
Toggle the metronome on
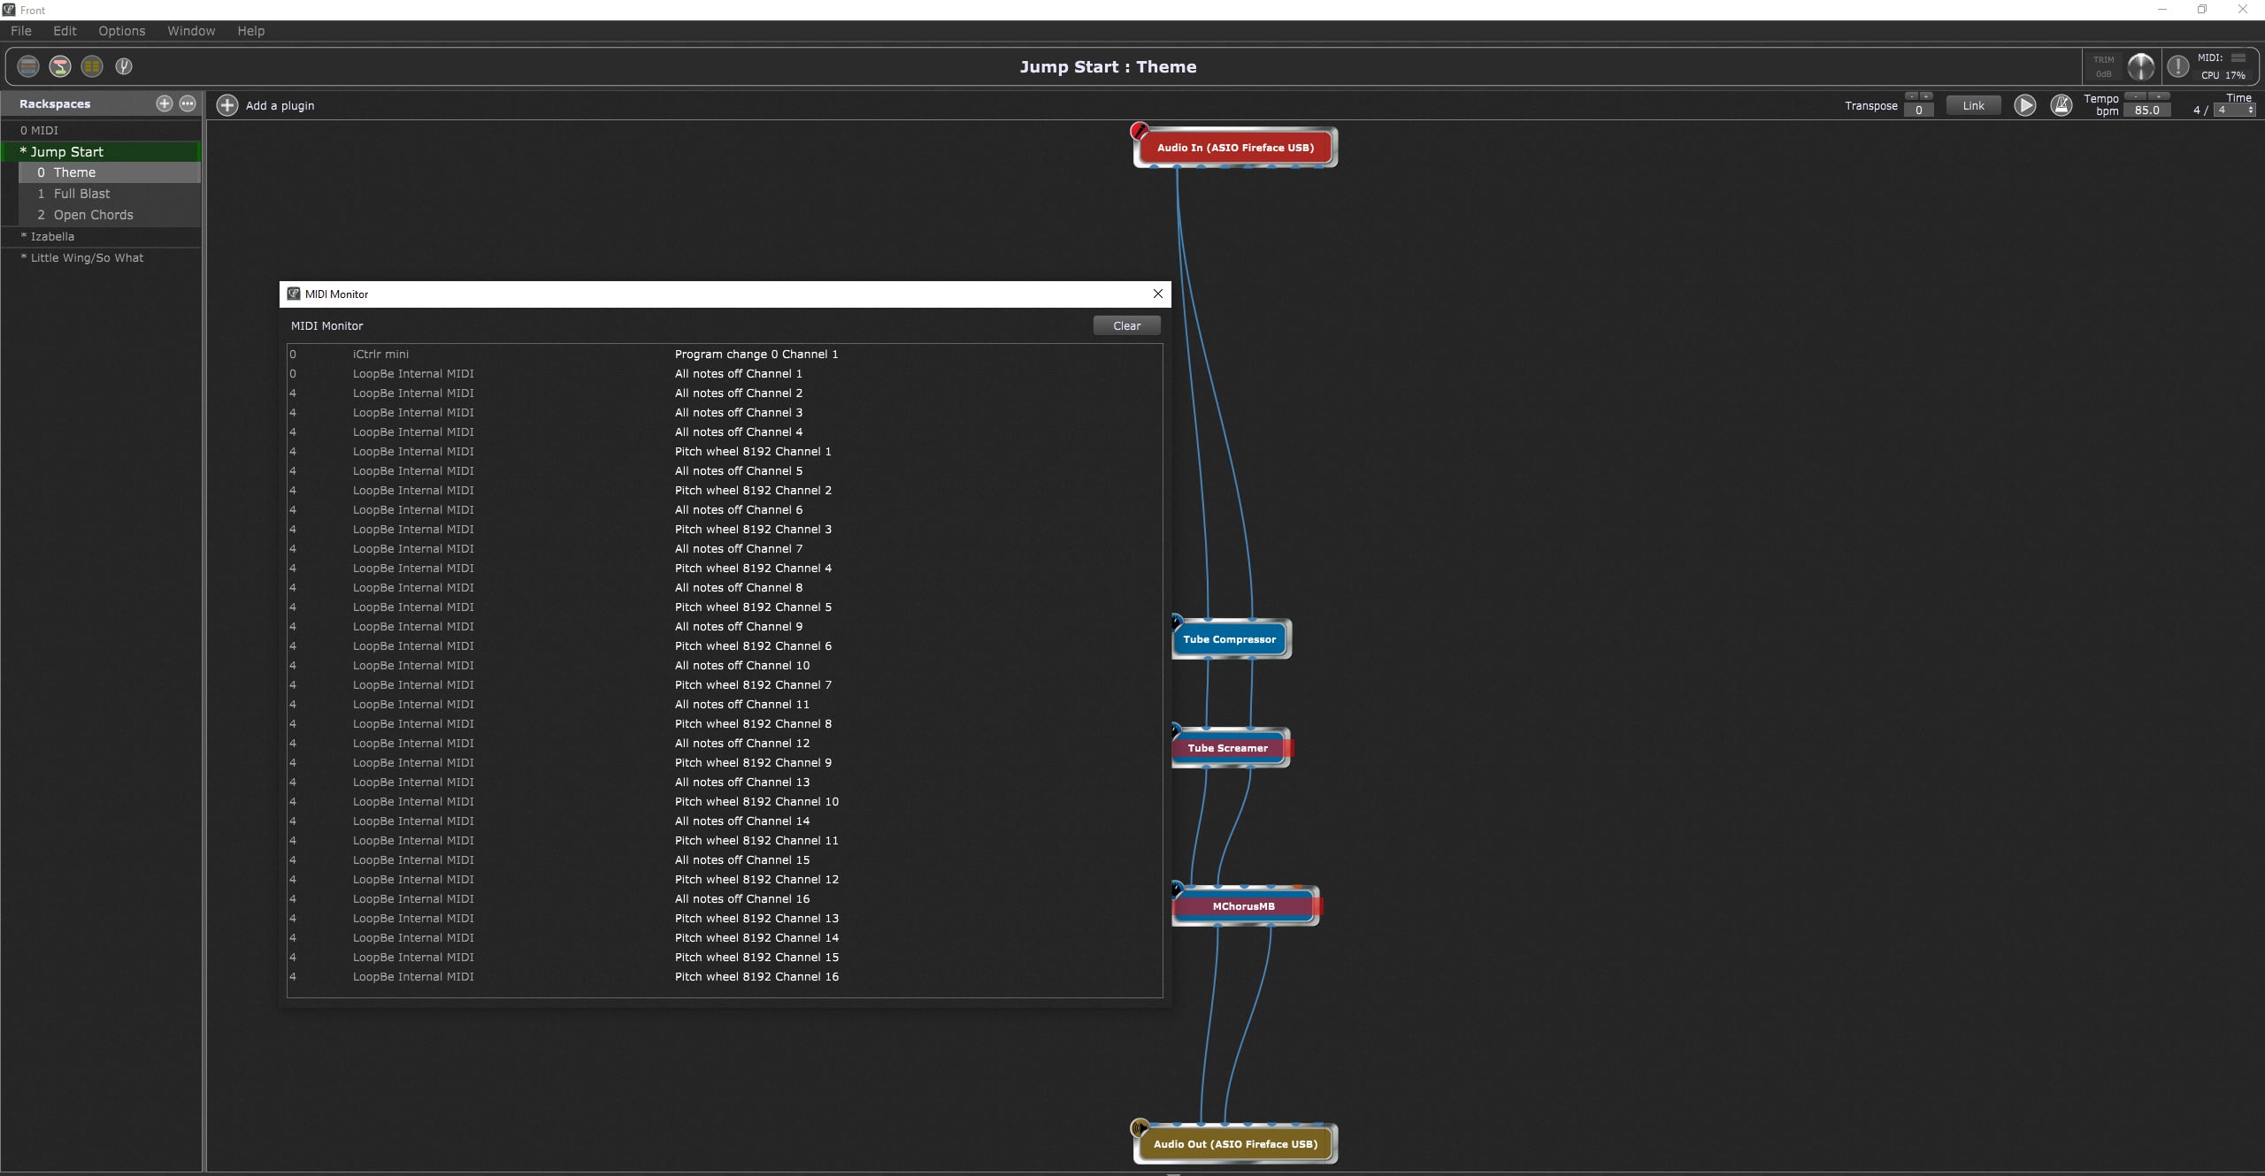point(2062,106)
